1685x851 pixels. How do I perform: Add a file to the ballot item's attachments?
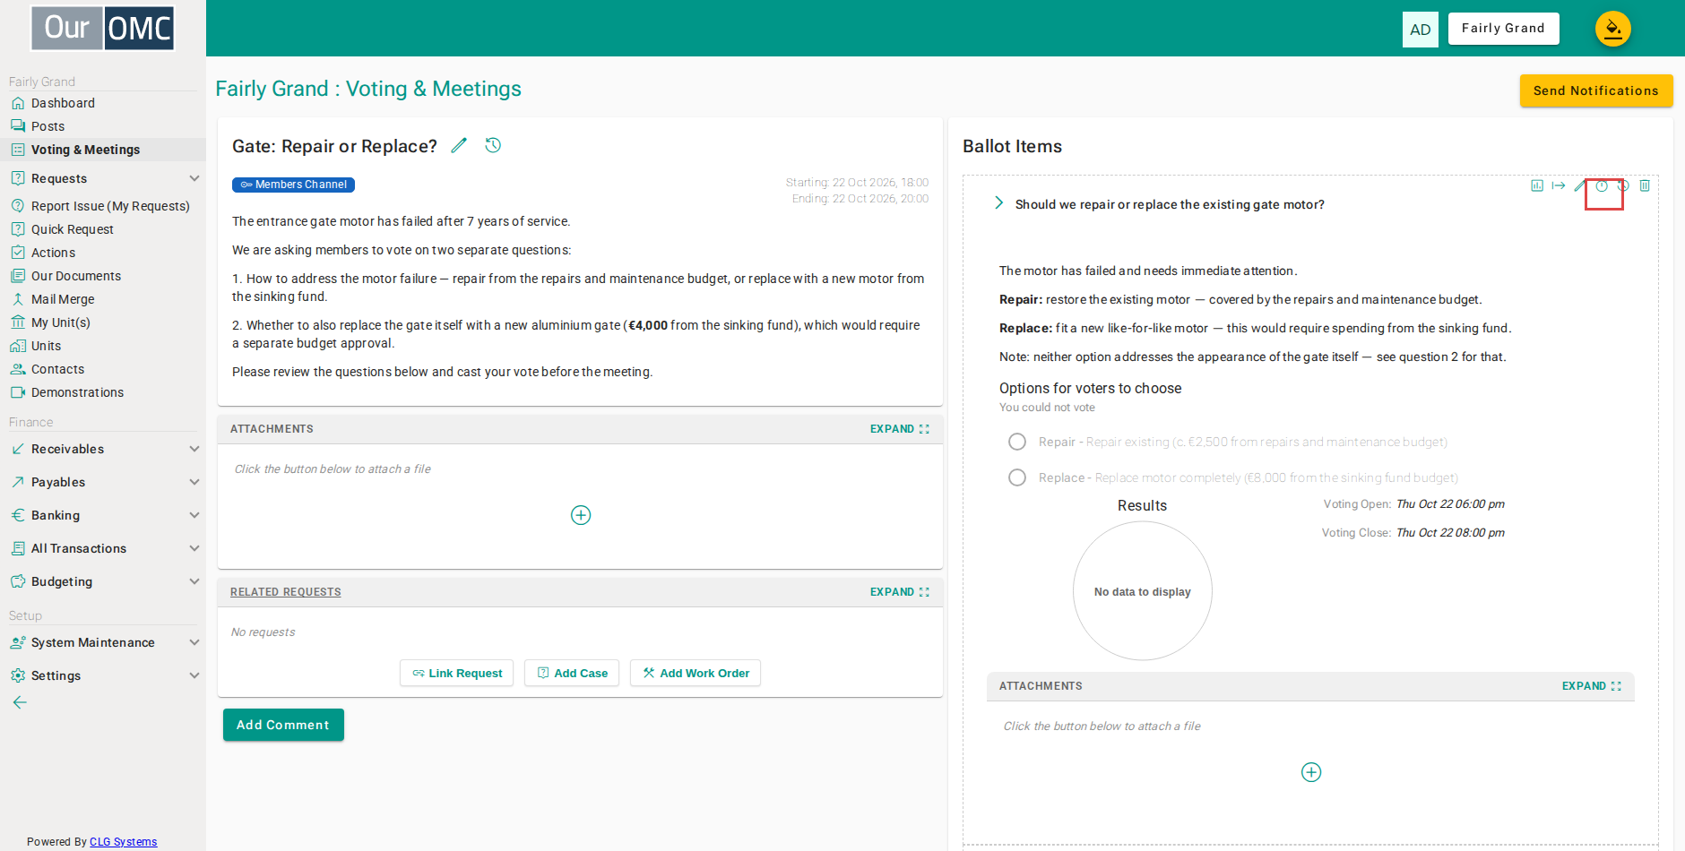coord(1311,772)
